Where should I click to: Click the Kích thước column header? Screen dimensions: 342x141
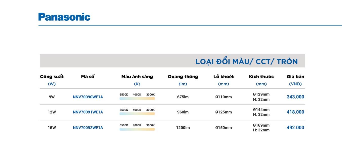(261, 77)
